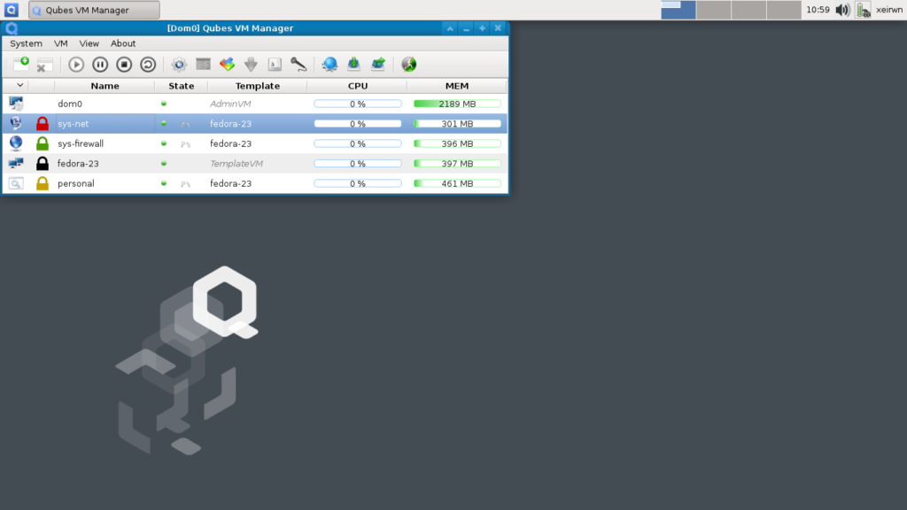The width and height of the screenshot is (907, 510).
Task: Click the personal 461 MB memory bar
Action: pyautogui.click(x=457, y=183)
